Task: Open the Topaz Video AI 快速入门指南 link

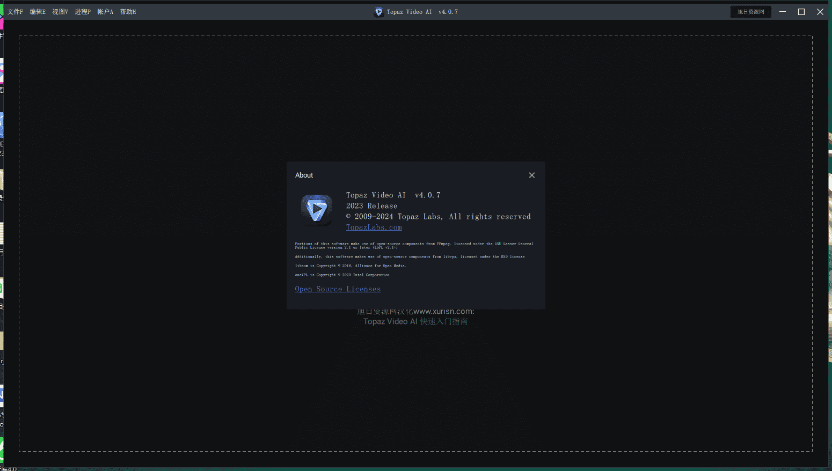Action: (x=415, y=321)
